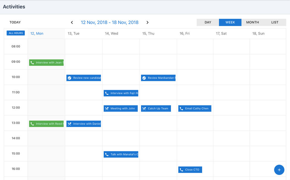
Task: Select the Week view tab
Action: tap(230, 22)
